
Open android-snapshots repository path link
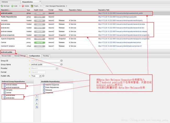[x=124, y=35]
